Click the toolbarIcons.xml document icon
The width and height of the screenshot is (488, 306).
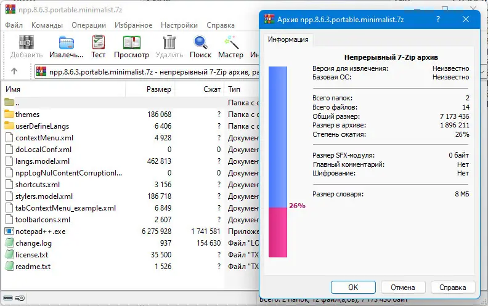(x=9, y=220)
